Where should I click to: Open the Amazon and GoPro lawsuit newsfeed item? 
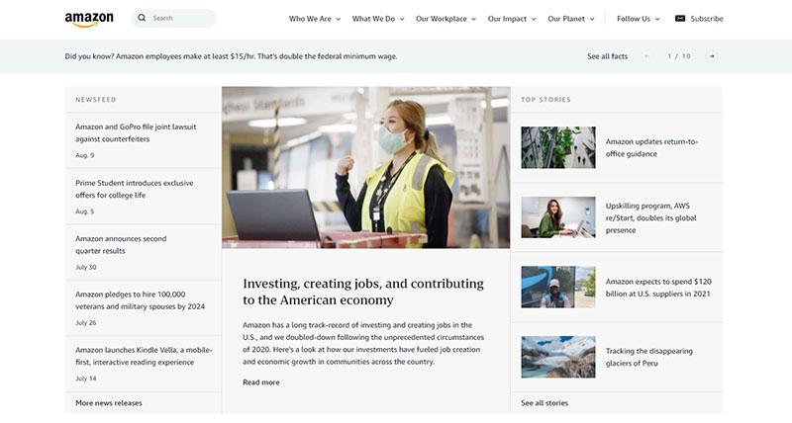coord(136,133)
